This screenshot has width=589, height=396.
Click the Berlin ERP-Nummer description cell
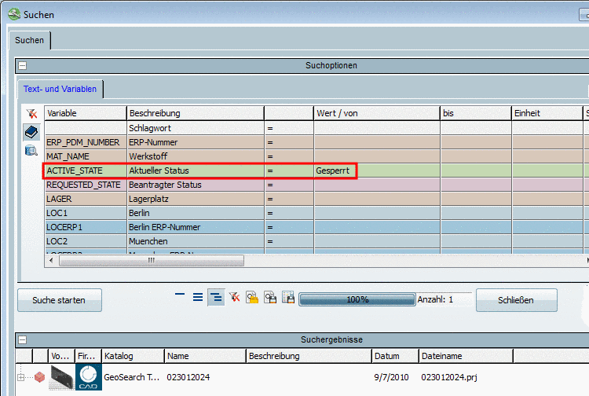click(x=196, y=227)
